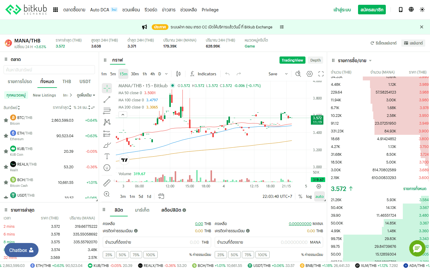
Task: Toggle the KUB/THB favorite star
Action: coord(6,151)
